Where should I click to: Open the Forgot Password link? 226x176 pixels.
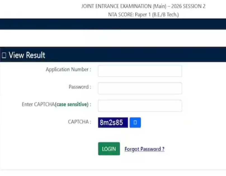(x=144, y=149)
